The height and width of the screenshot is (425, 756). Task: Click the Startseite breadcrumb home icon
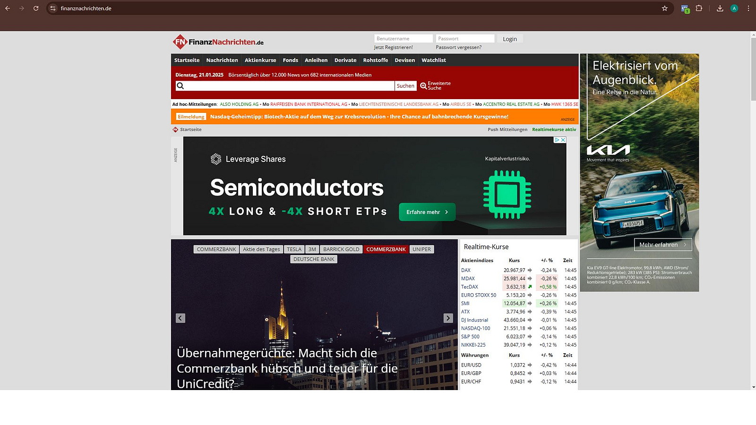tap(175, 129)
